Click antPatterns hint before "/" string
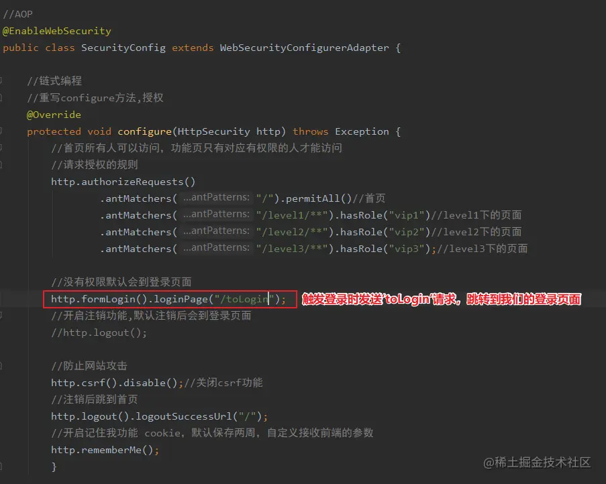This screenshot has height=484, width=606. [x=216, y=198]
